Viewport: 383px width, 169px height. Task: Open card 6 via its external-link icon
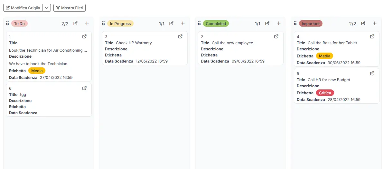[x=84, y=88]
